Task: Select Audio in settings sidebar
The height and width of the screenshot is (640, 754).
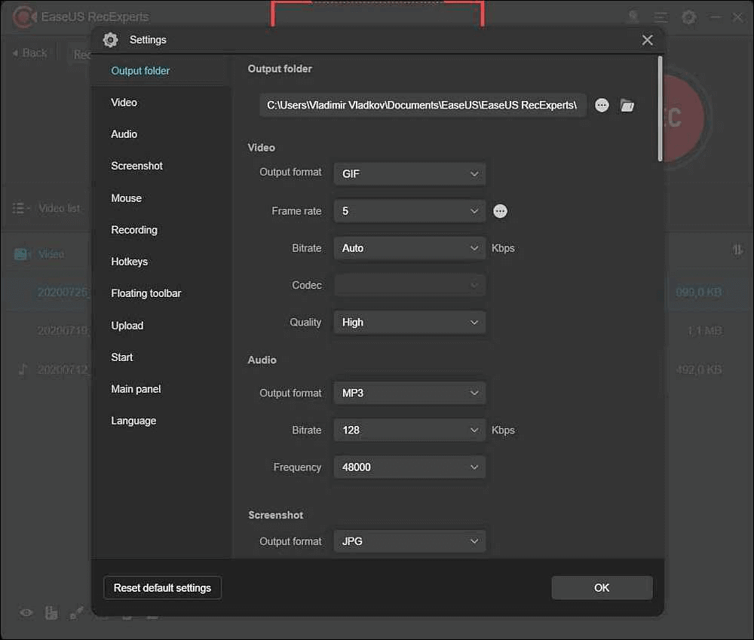Action: click(x=124, y=134)
